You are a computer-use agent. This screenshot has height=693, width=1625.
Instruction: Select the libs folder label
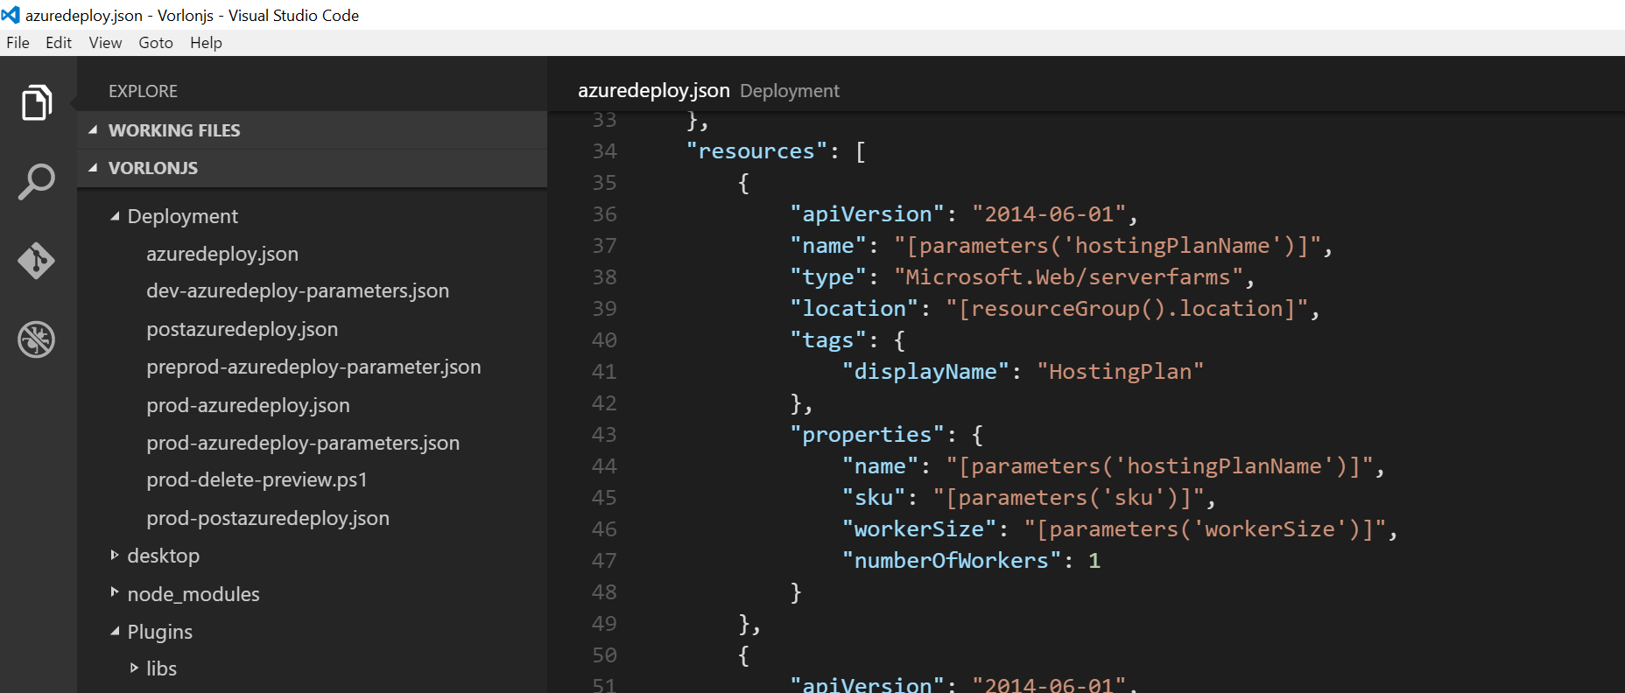click(161, 668)
